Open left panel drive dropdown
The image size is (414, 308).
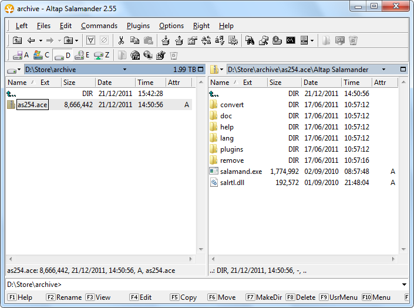[x=14, y=70]
